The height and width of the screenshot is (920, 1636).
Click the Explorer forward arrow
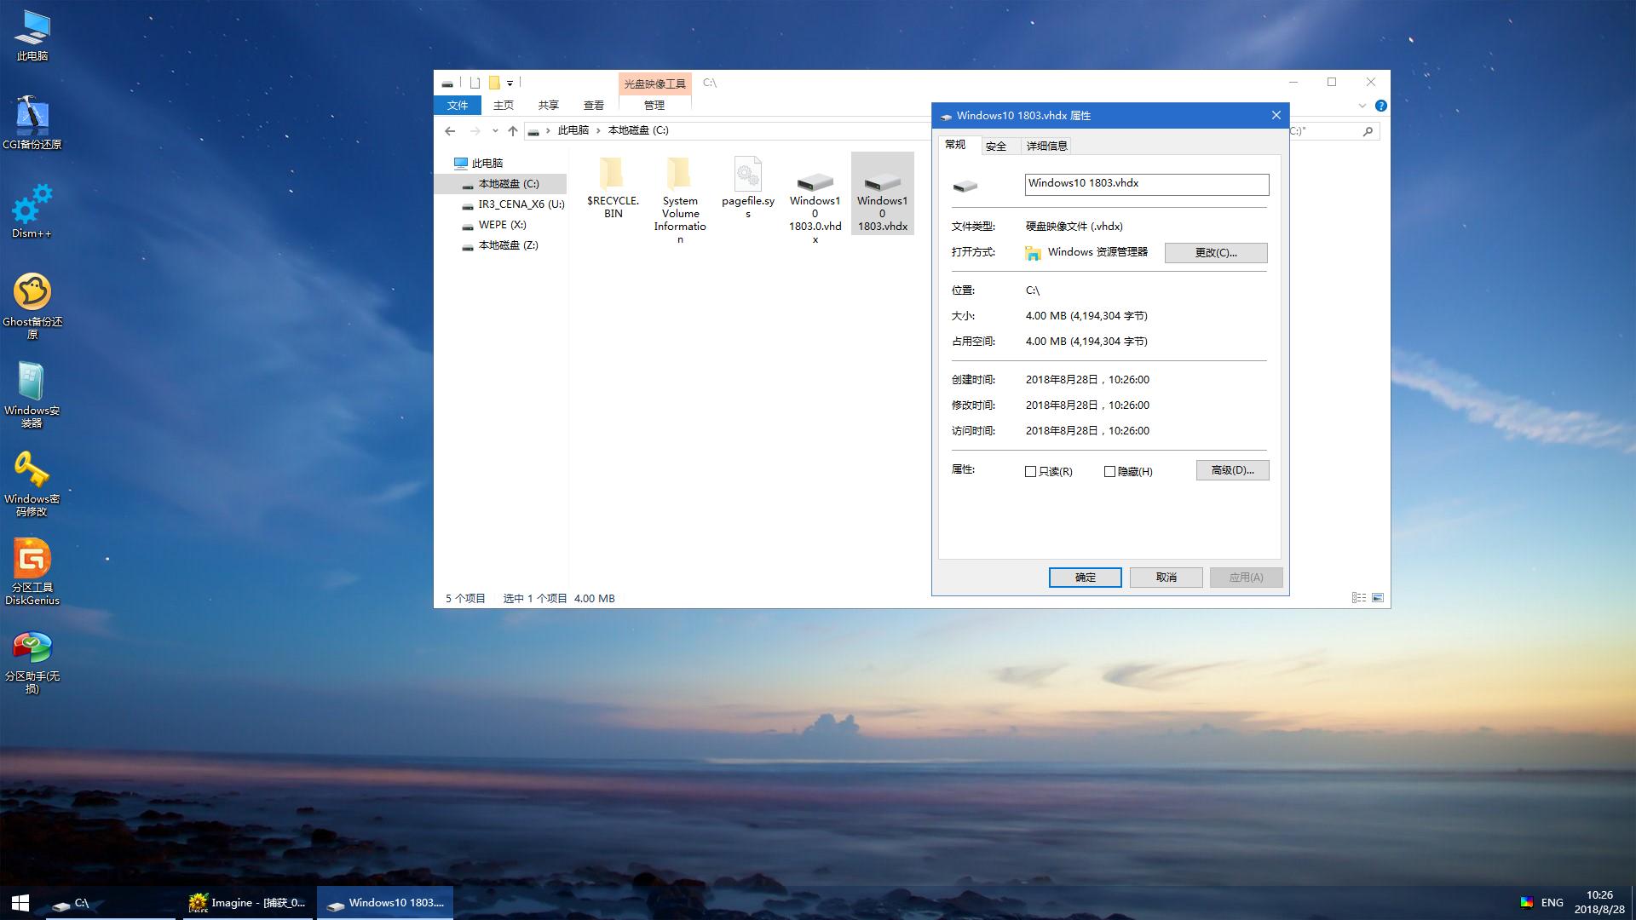pyautogui.click(x=475, y=130)
